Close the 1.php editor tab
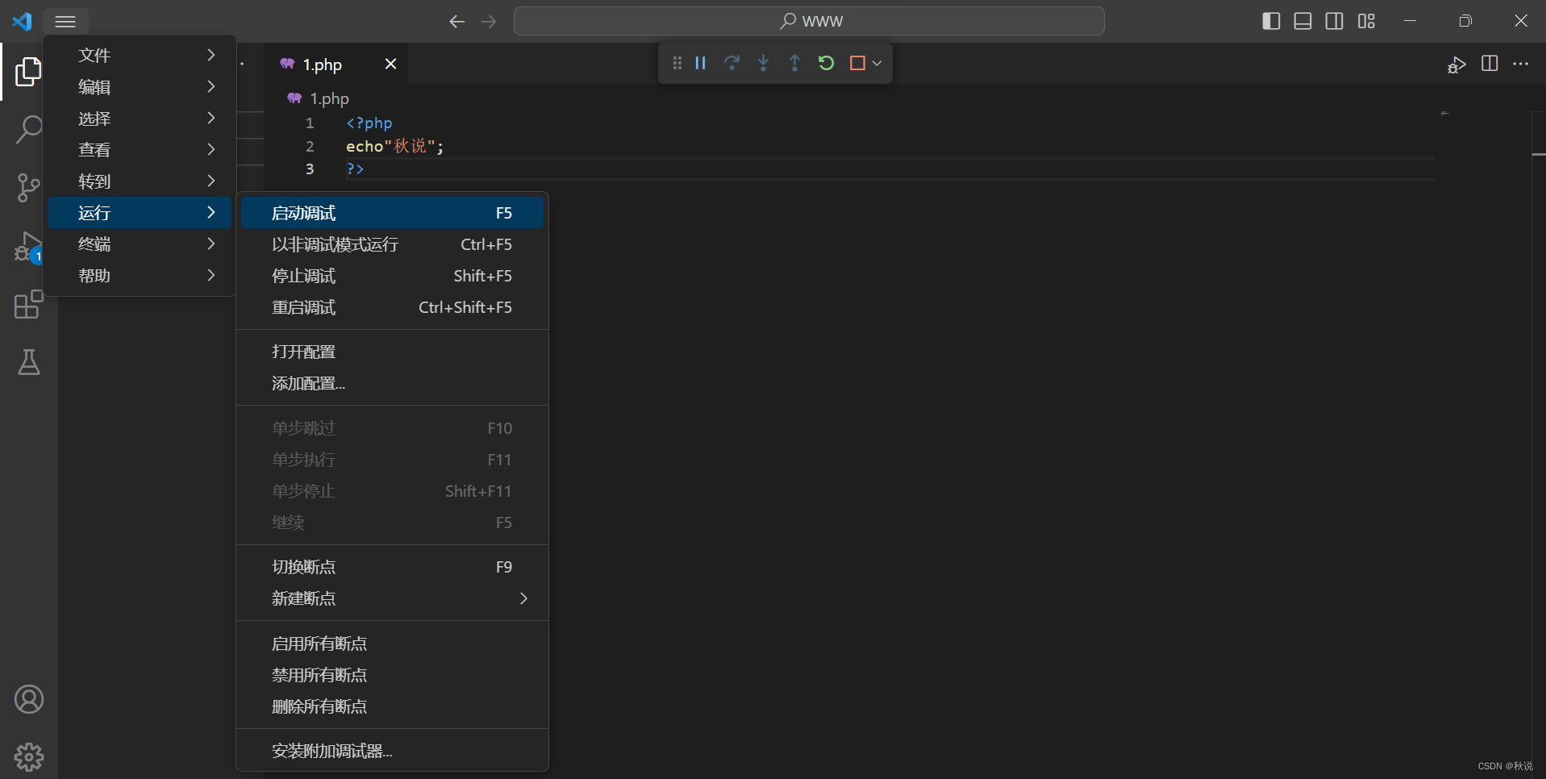 [390, 64]
